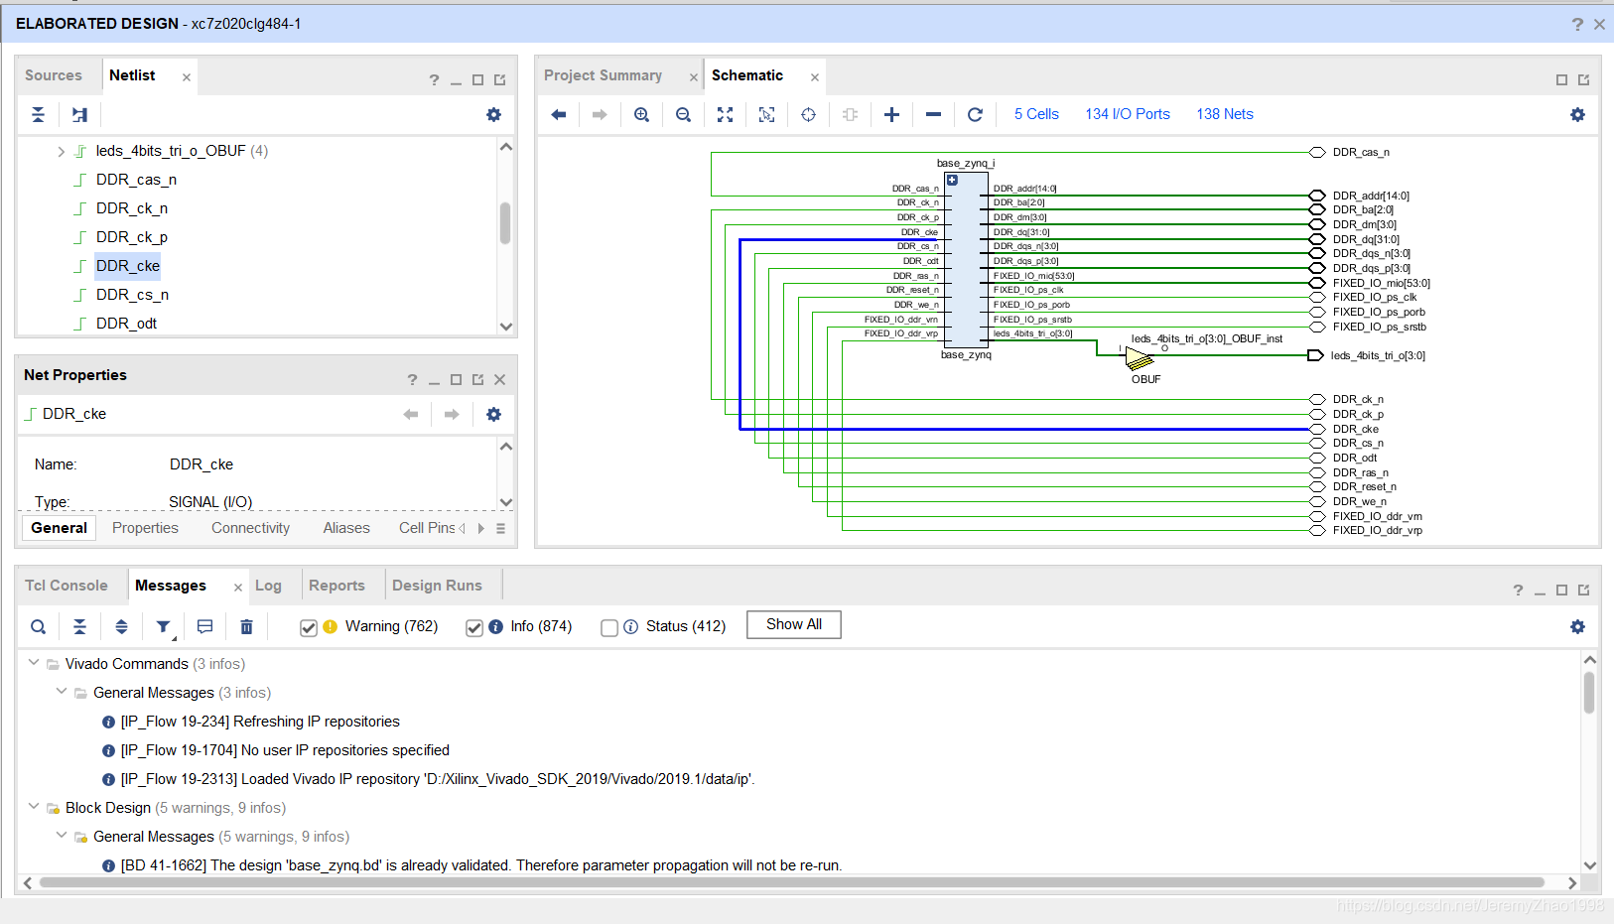Search messages with magnifier icon
Viewport: 1614px width, 924px height.
(38, 627)
